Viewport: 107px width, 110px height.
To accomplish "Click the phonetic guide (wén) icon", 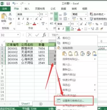I will 43,23.
